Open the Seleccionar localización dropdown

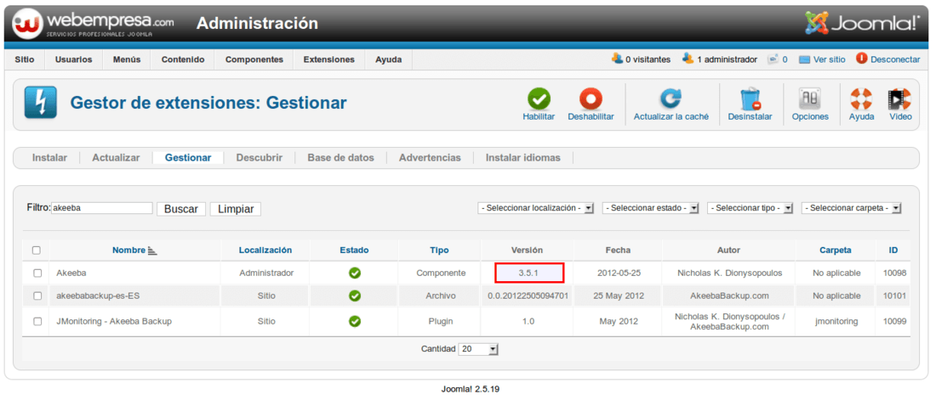(536, 208)
